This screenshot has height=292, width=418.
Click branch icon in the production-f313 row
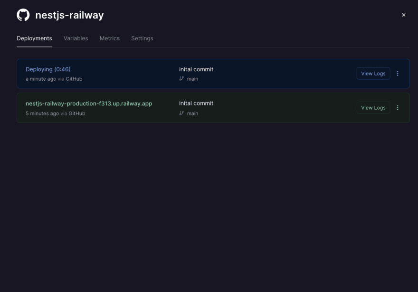181,113
